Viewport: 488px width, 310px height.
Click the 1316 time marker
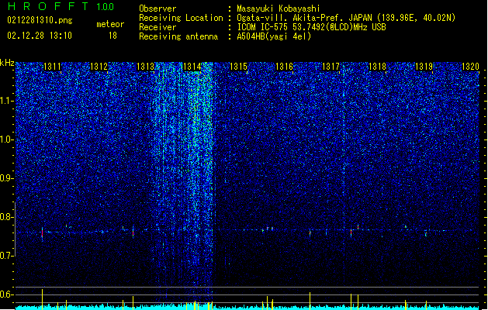coord(285,67)
